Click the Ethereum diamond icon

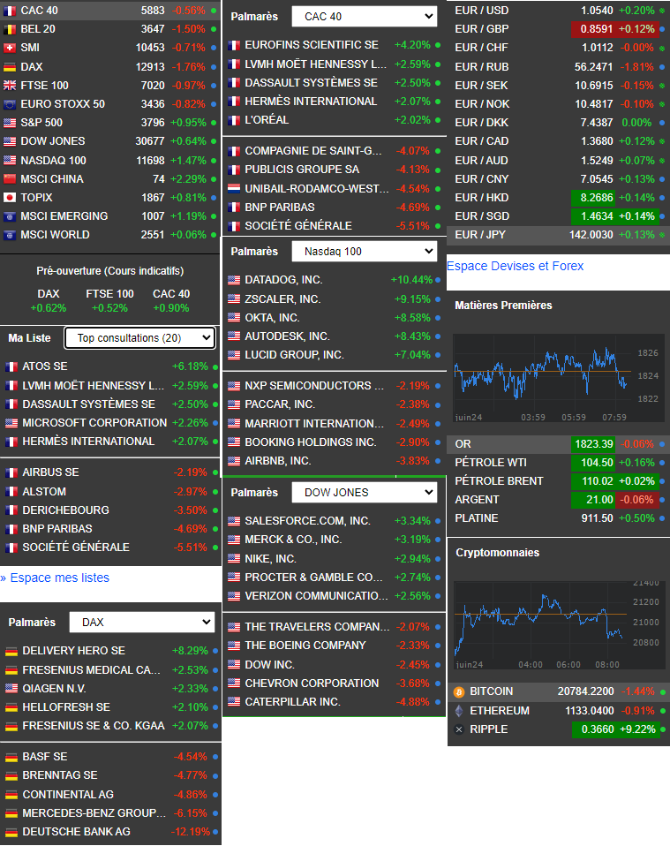pos(459,711)
